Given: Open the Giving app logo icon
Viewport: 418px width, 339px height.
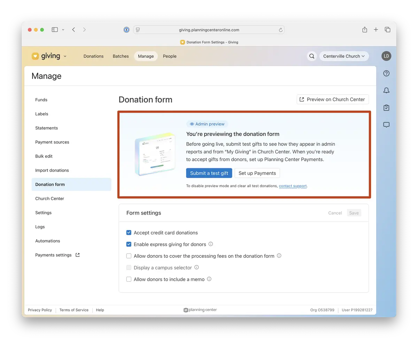Looking at the screenshot, I should point(35,56).
